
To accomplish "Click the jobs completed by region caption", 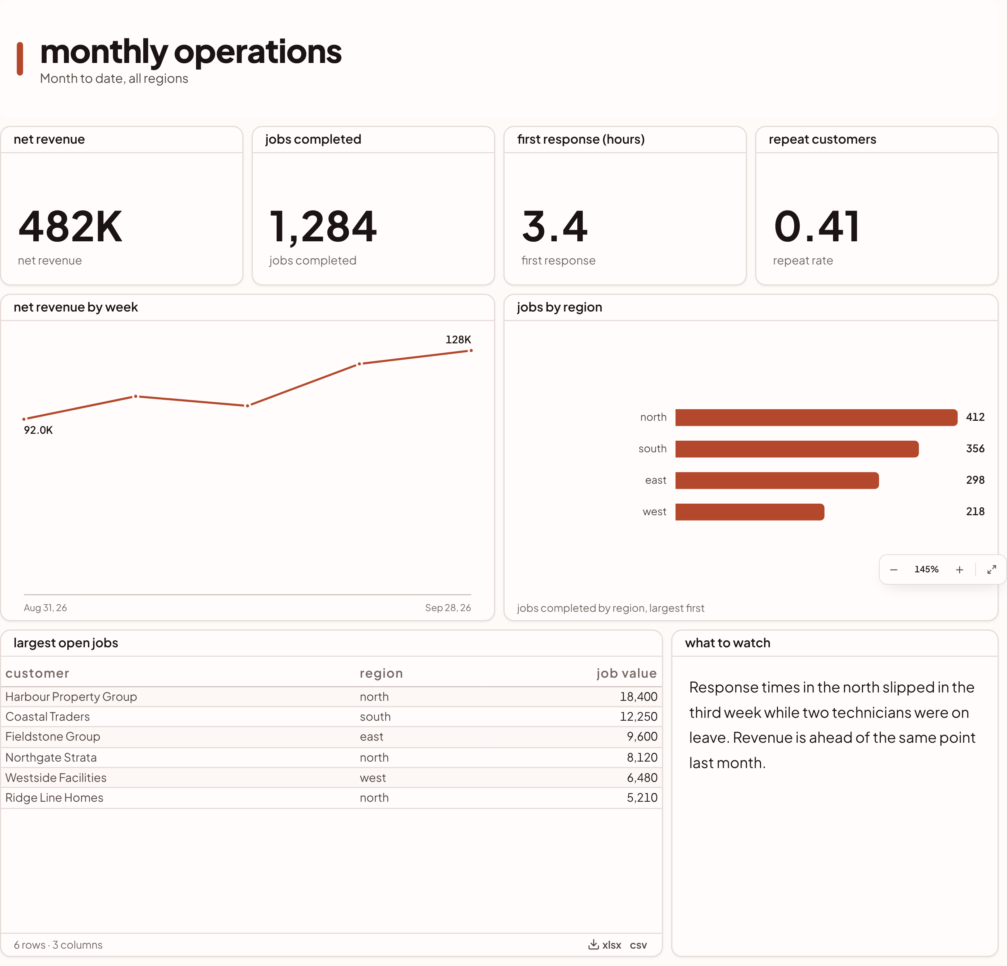I will point(610,608).
